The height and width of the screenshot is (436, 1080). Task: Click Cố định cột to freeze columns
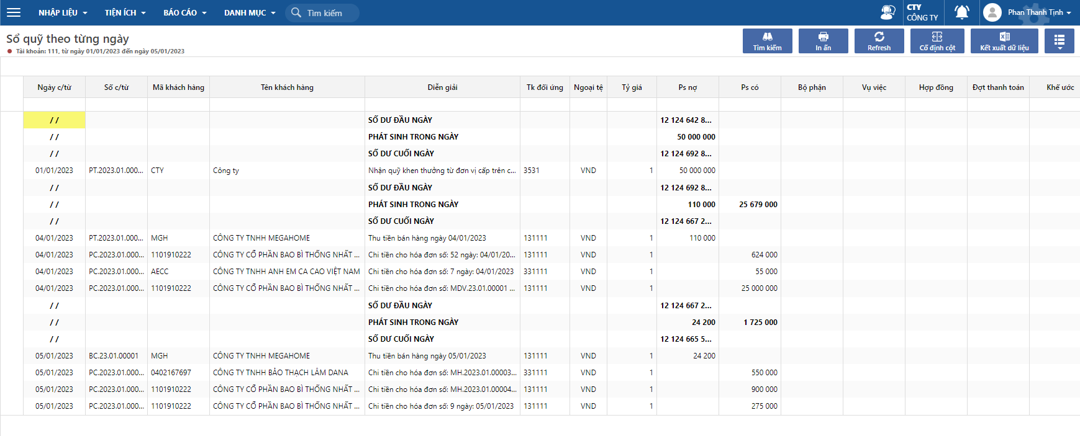(937, 41)
